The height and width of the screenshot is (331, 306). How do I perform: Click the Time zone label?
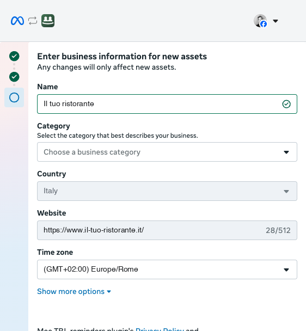click(x=55, y=252)
